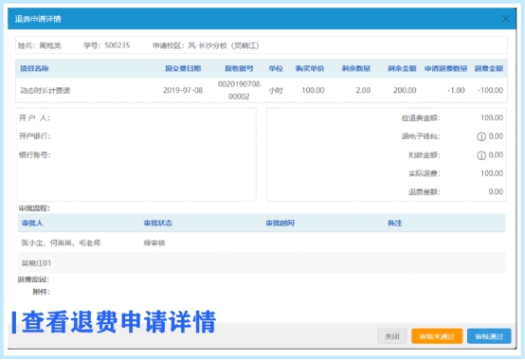Click the gray 关闭 button
This screenshot has height=360, width=525.
(392, 336)
